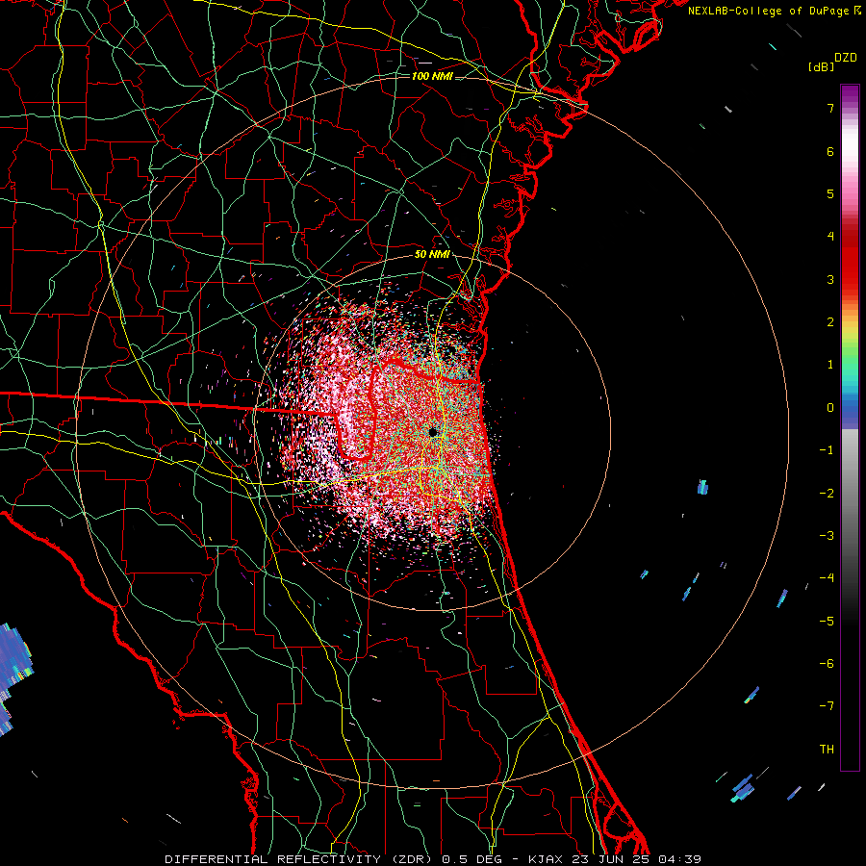Screen dimensions: 866x866
Task: Click the "4" value on color scale
Action: (830, 237)
